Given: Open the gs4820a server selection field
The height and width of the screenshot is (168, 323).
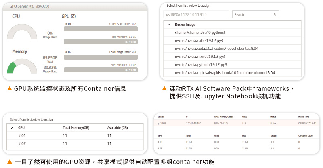Looking at the screenshot, I should pos(195,14).
